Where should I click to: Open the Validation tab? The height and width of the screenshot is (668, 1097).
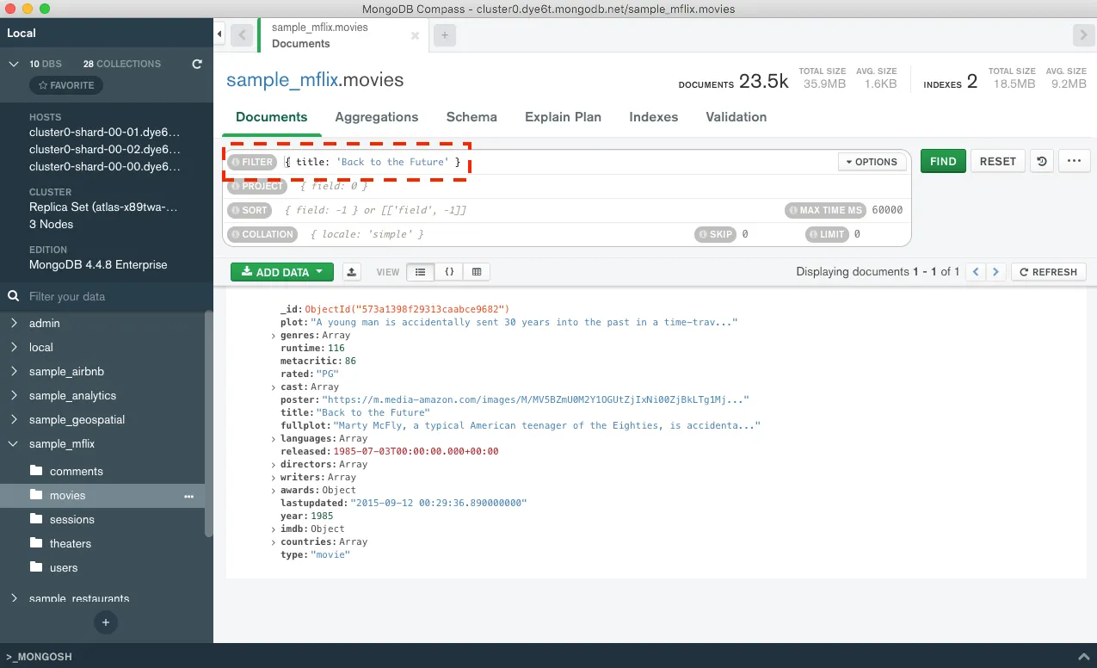[x=736, y=117]
